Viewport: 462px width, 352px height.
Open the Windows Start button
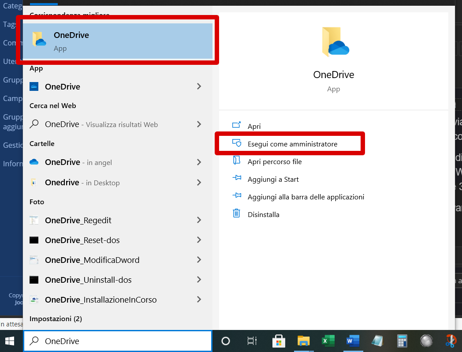tap(10, 341)
